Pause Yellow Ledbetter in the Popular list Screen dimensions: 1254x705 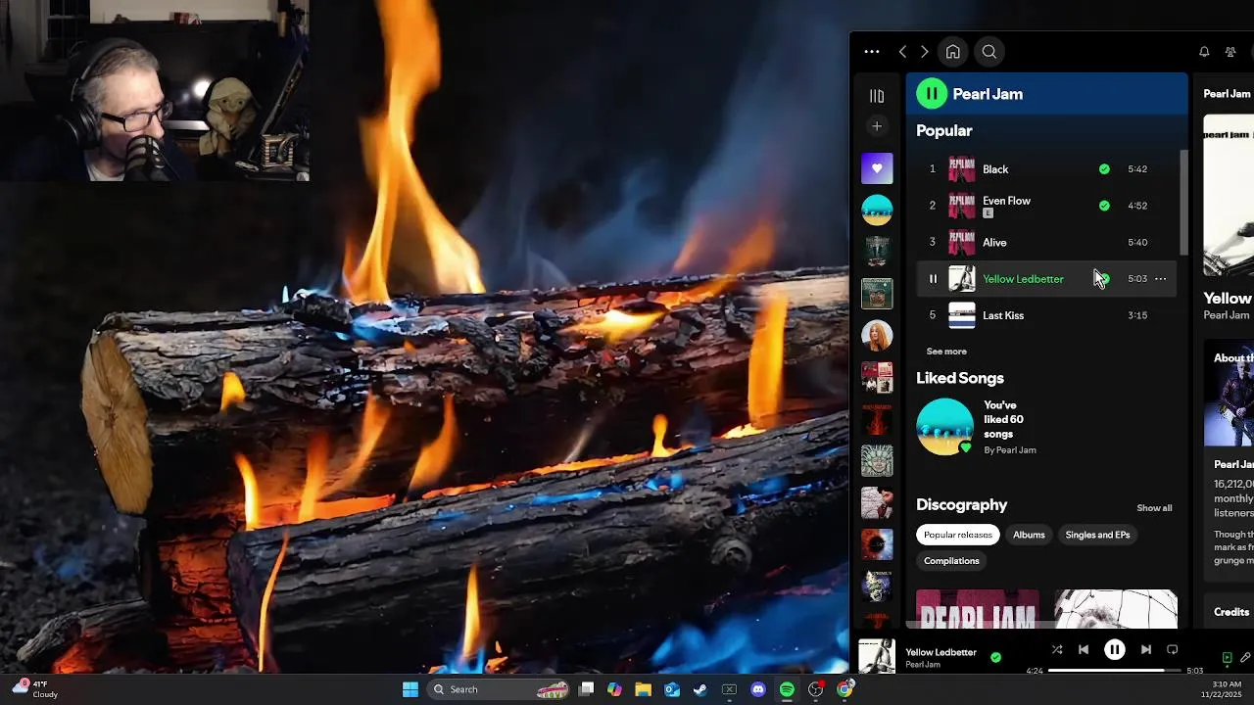coord(933,279)
